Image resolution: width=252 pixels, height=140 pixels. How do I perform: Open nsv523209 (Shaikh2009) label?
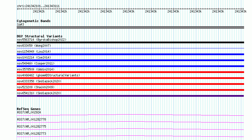click(36, 87)
